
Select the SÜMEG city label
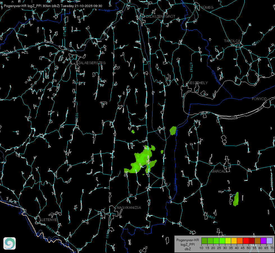tap(207, 7)
